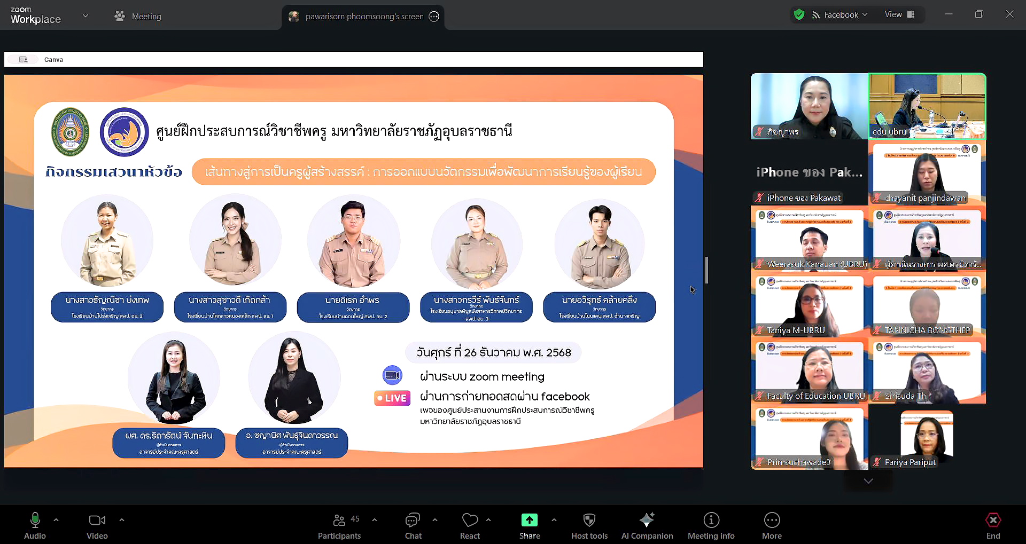Open screen share options for pawarisorn's screen
The image size is (1026, 544).
434,17
